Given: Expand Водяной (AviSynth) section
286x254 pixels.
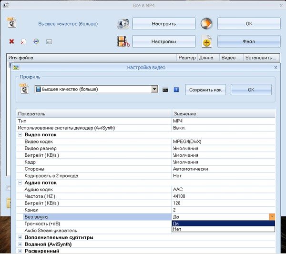Looking at the screenshot, I should (20, 244).
